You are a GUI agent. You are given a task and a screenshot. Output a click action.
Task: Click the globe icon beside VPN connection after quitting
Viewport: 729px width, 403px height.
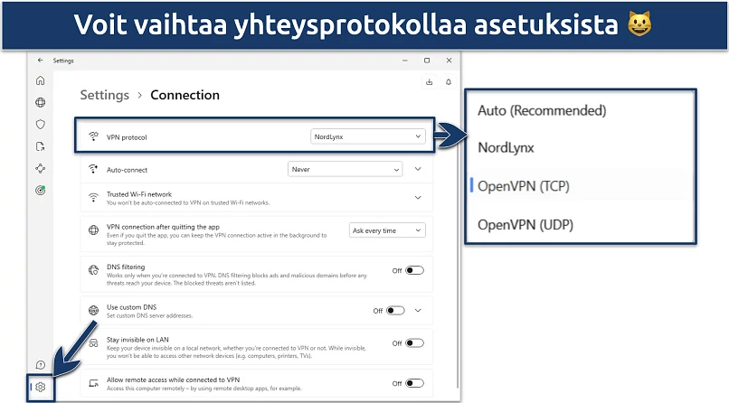click(x=93, y=230)
